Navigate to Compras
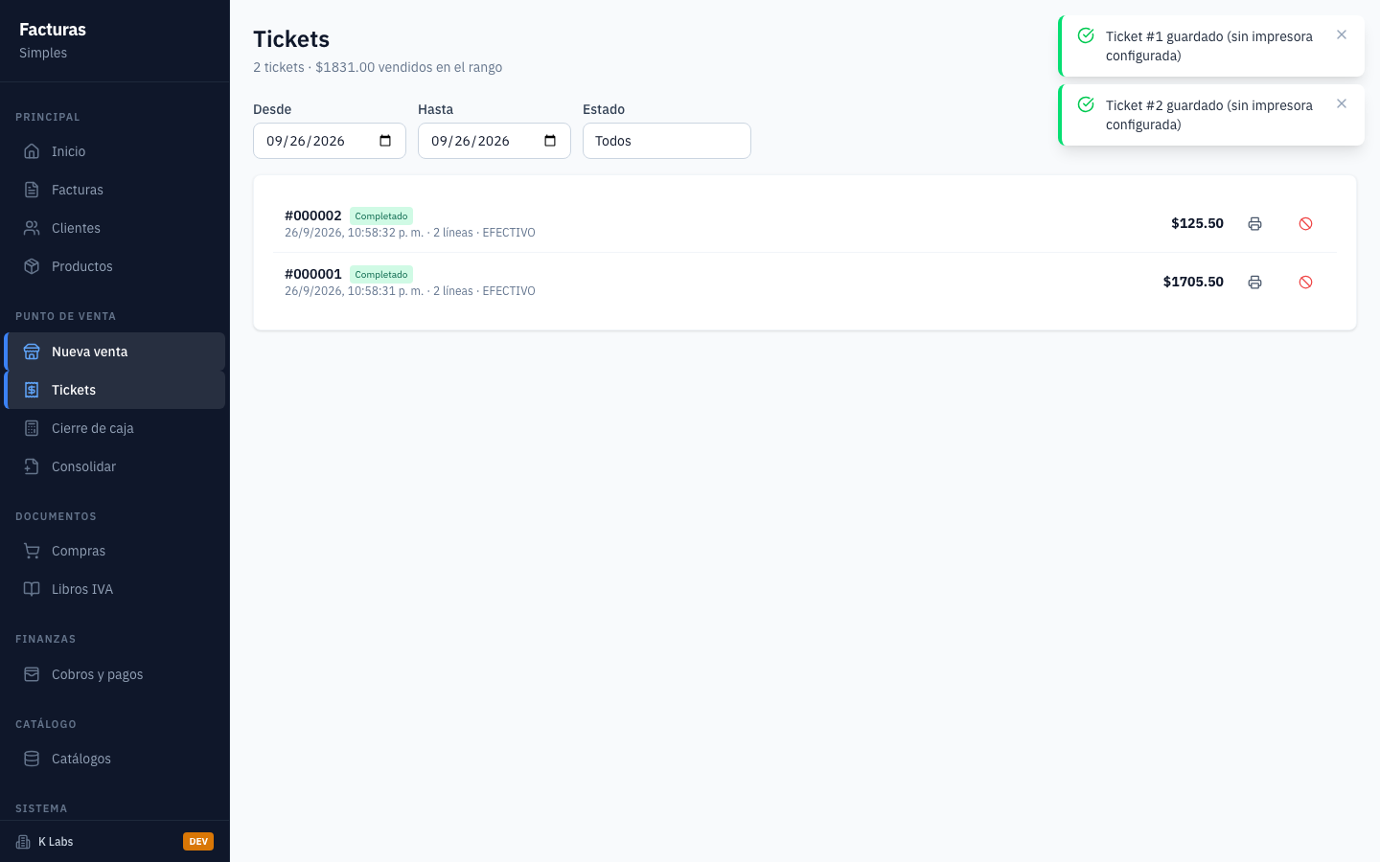Image resolution: width=1380 pixels, height=862 pixels. [115, 551]
